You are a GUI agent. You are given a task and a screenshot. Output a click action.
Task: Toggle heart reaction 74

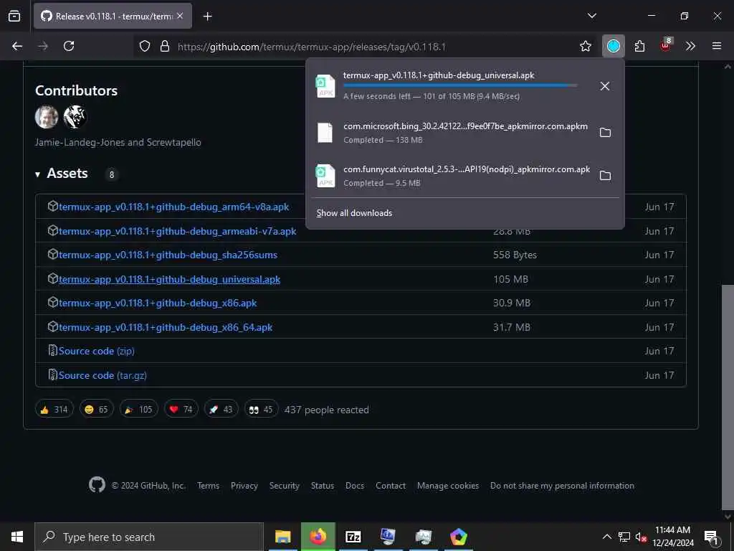181,410
